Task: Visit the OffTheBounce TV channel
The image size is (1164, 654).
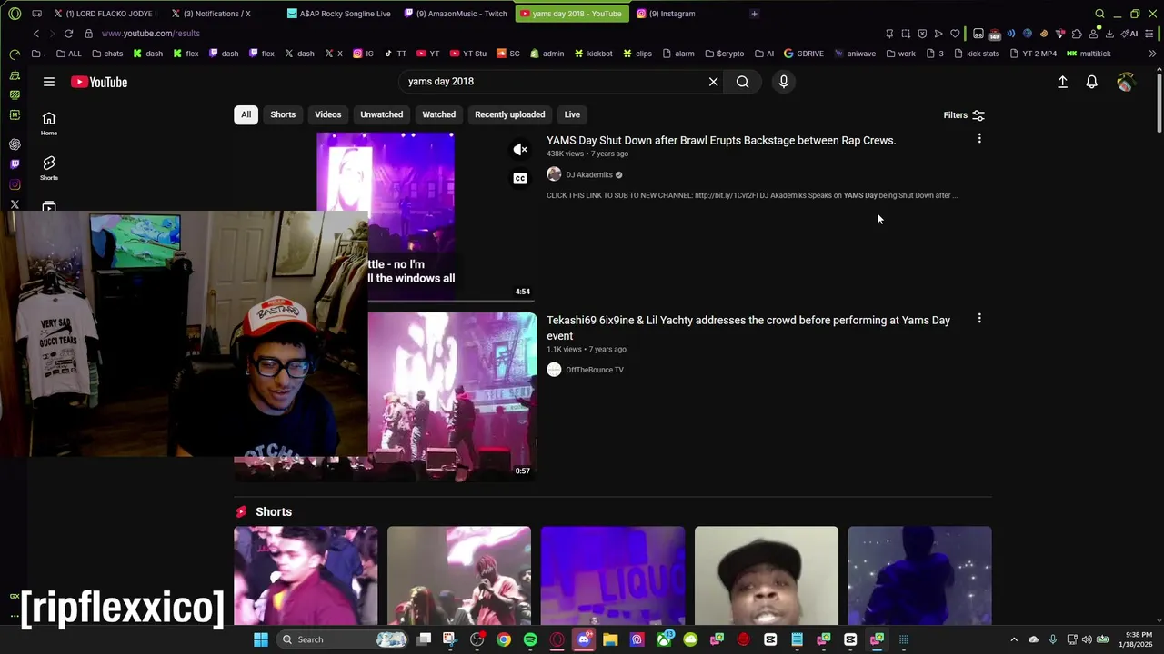Action: 595,370
